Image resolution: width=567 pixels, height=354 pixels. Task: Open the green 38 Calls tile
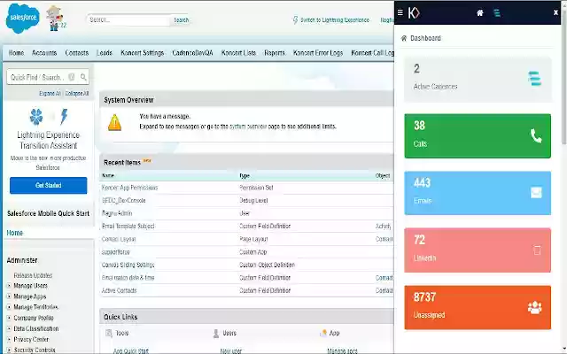tap(478, 135)
